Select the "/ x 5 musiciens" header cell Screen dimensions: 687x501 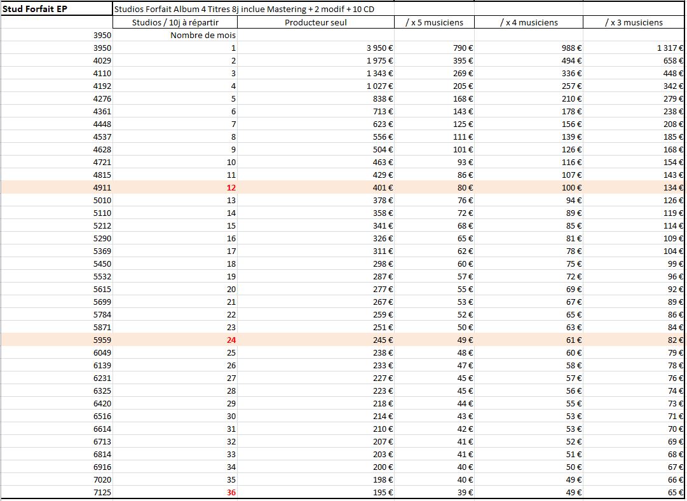point(434,22)
